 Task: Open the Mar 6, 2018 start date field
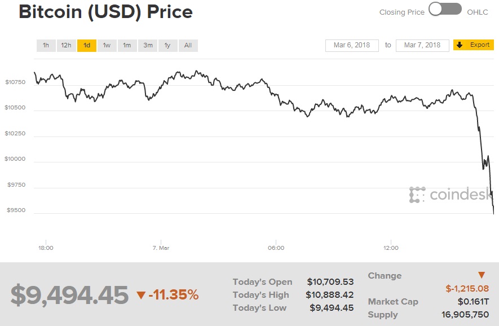coord(352,45)
